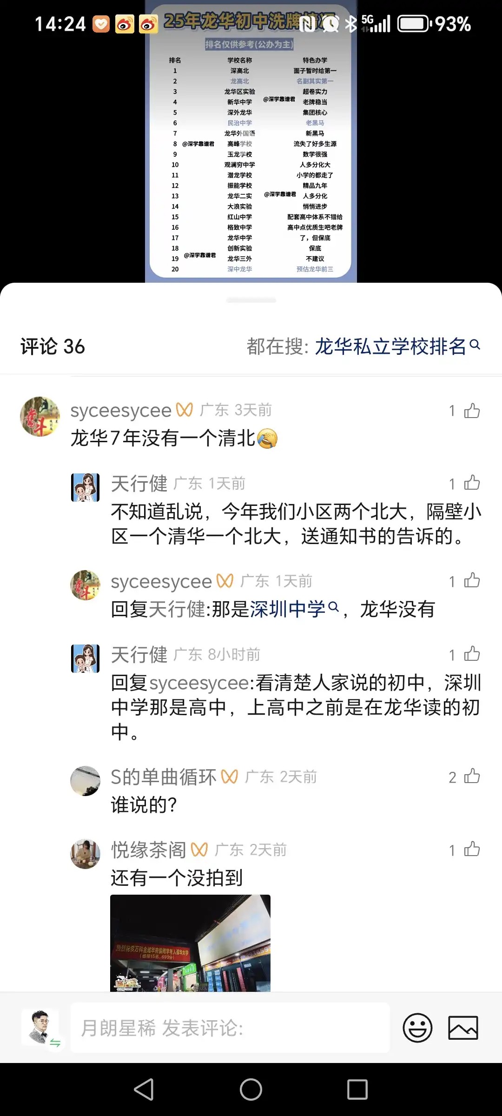Like 悦缘茶阁's comment with photo

pyautogui.click(x=471, y=850)
